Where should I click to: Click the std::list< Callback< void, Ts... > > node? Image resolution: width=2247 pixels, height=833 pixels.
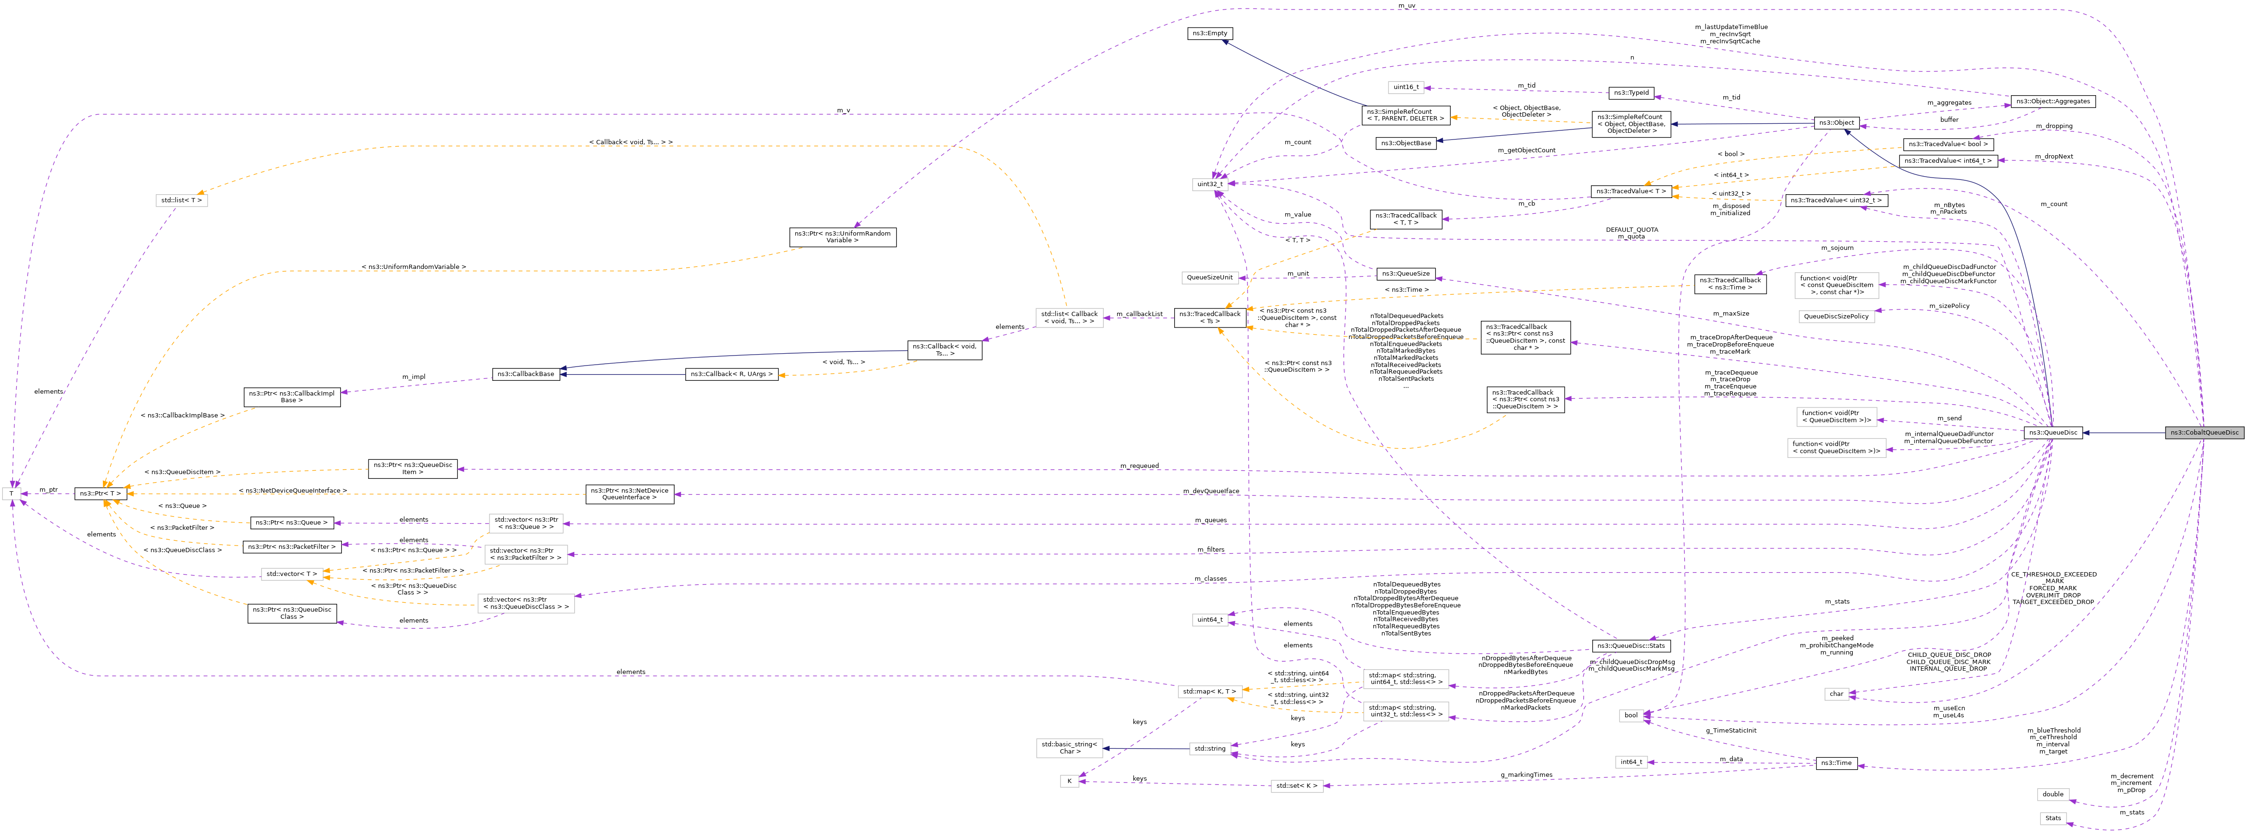(x=1069, y=317)
